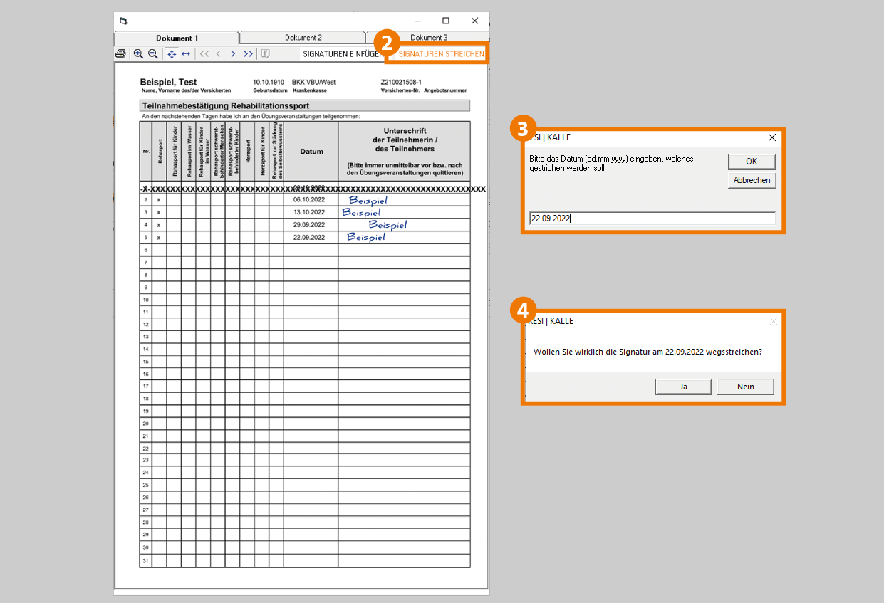
Task: Click SIGNATUREN STREICHEN button
Action: 441,54
